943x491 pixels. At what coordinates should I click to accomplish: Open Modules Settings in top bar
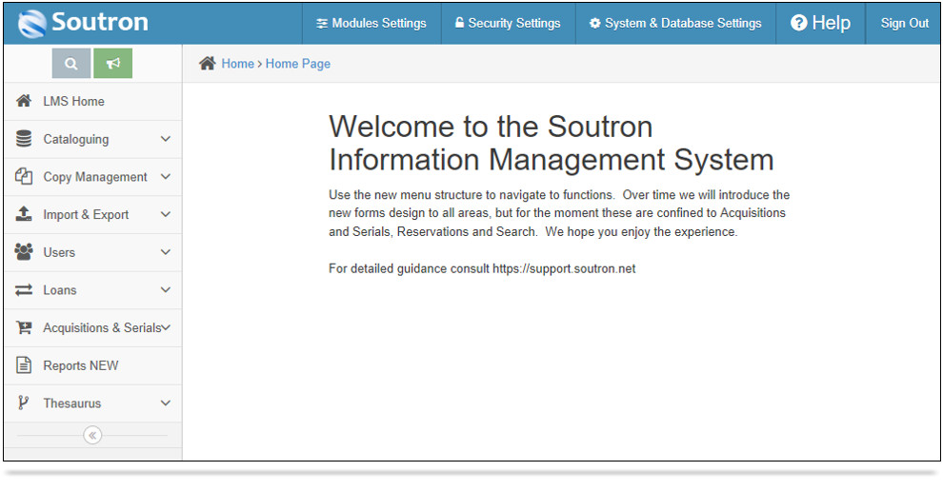(371, 24)
